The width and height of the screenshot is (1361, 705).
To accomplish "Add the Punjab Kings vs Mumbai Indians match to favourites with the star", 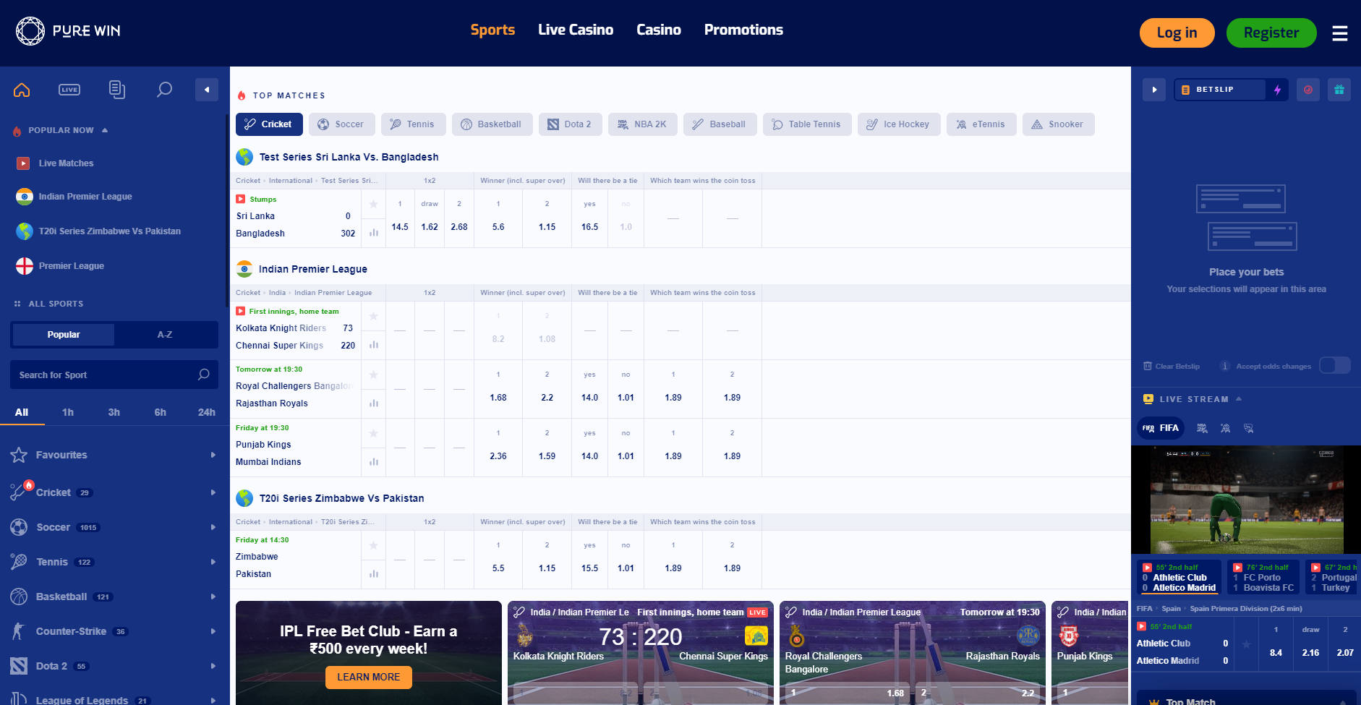I will [x=374, y=433].
